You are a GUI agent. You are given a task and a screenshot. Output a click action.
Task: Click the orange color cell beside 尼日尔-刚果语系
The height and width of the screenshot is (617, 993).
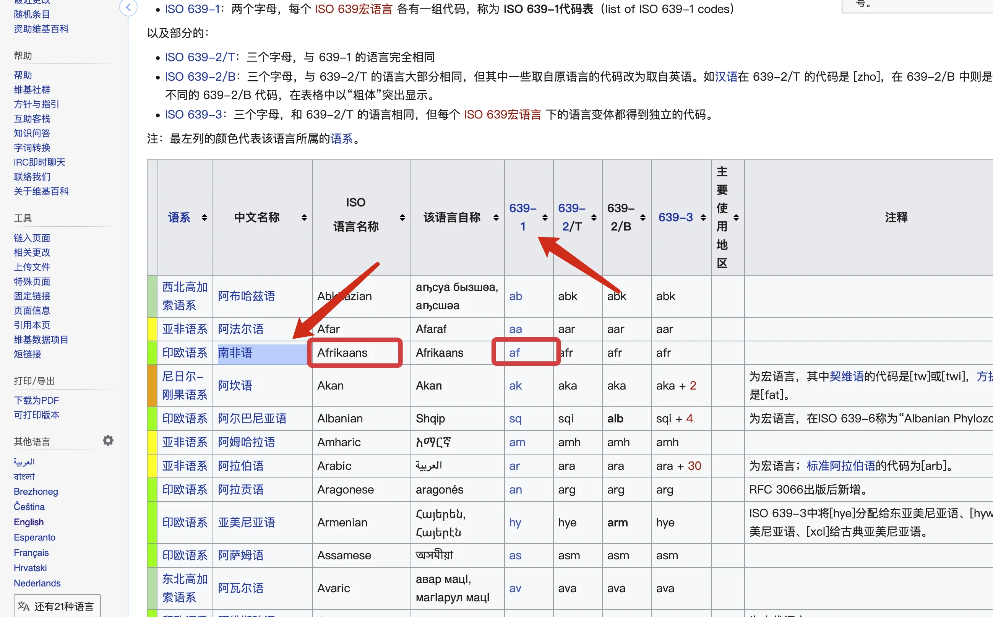tap(152, 386)
